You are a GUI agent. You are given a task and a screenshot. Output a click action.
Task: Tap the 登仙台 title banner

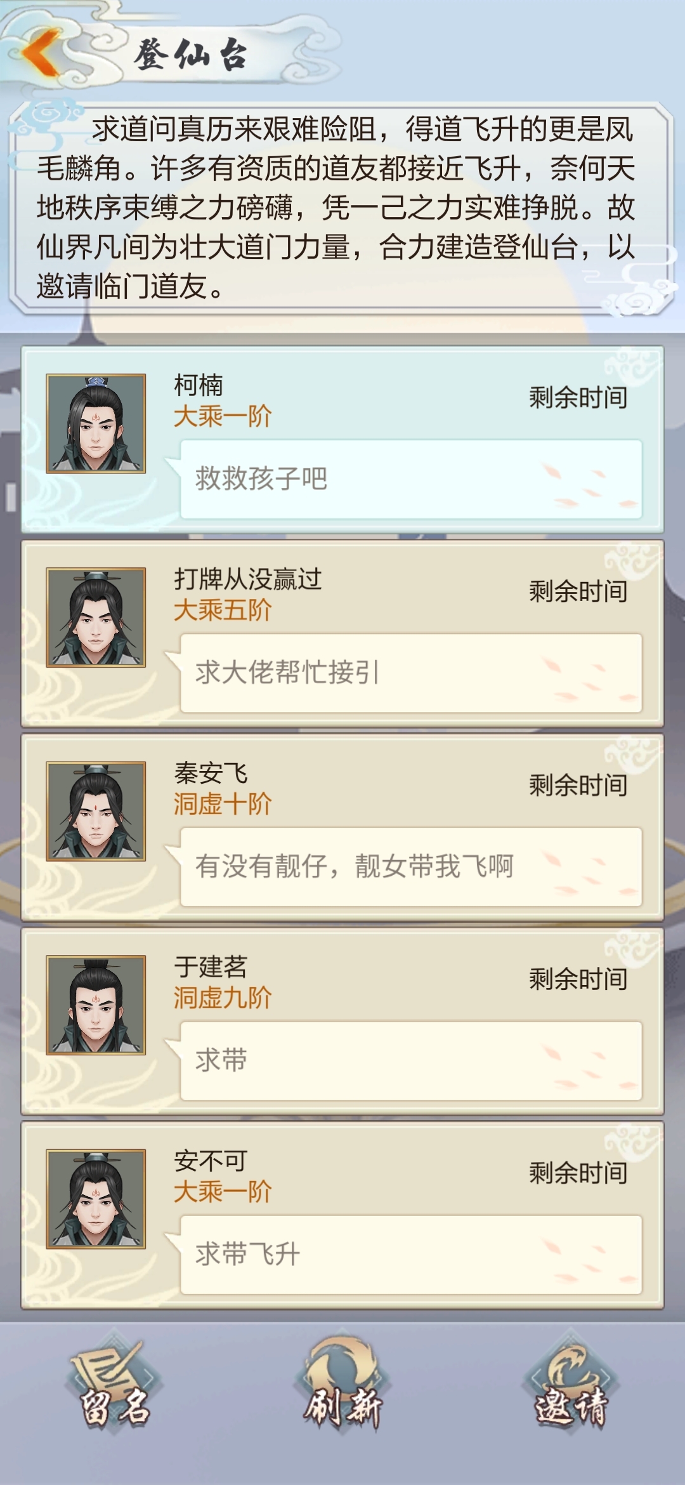pos(190,53)
